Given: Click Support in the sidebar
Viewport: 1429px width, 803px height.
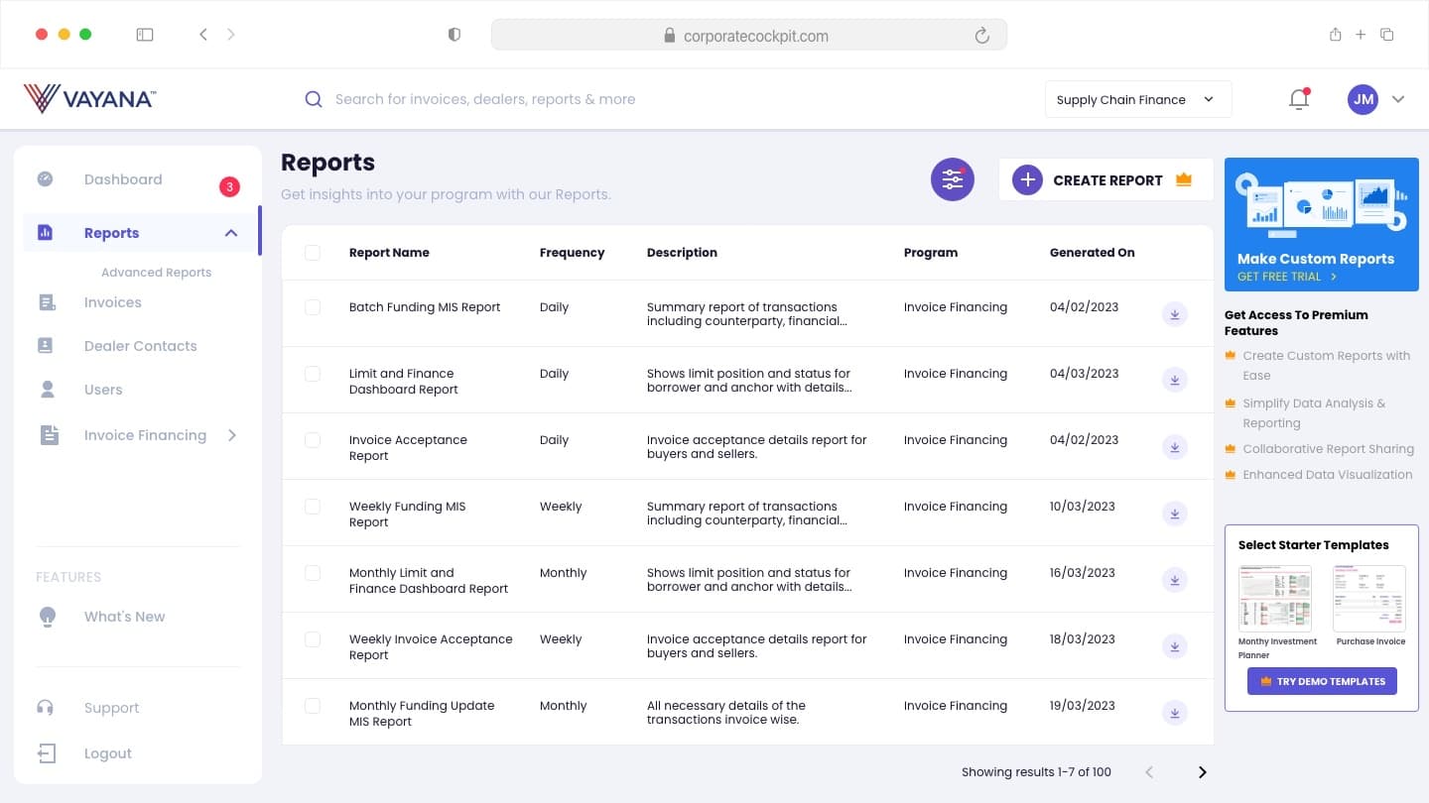Looking at the screenshot, I should [111, 708].
